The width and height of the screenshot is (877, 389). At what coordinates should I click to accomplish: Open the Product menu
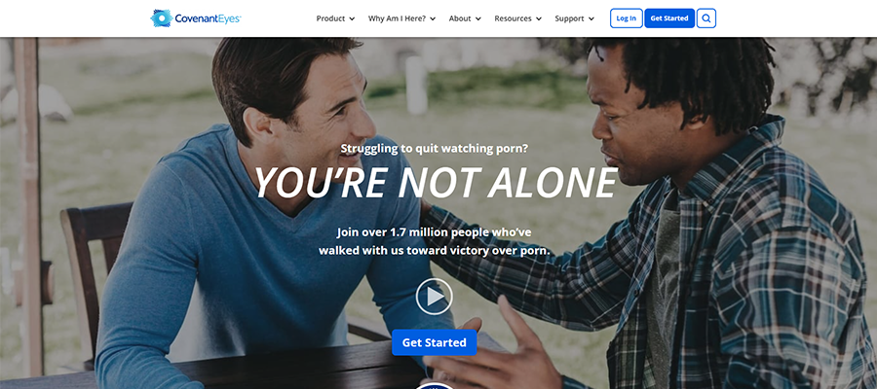coord(330,18)
